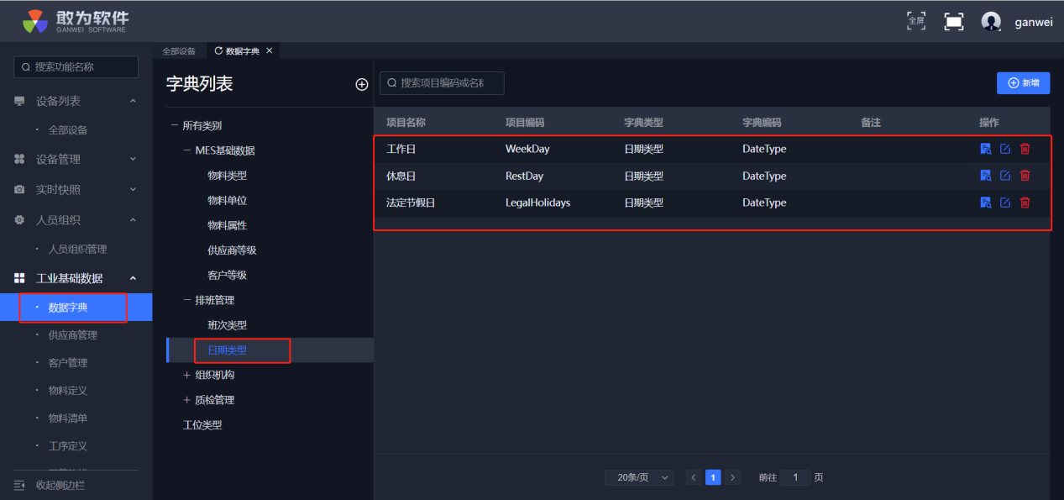
Task: Select 日期类型 in the dictionary tree
Action: pos(227,350)
